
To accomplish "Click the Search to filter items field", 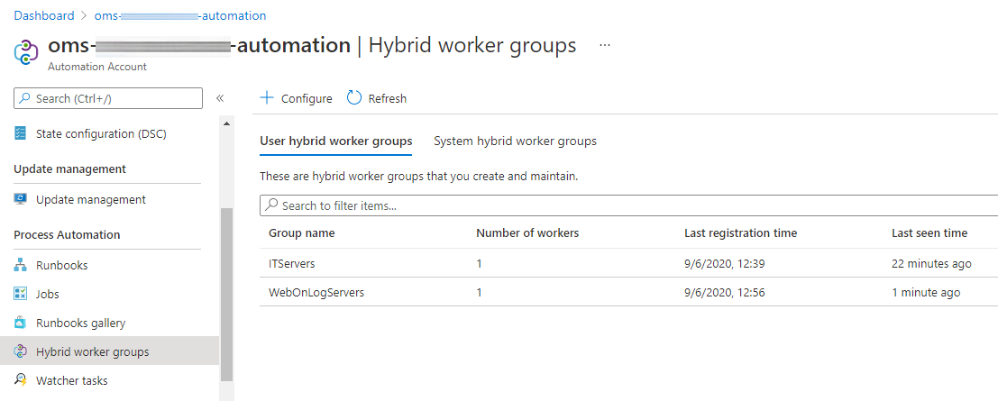I will pyautogui.click(x=629, y=205).
